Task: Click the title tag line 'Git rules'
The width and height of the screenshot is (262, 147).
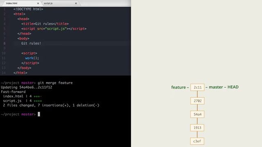Action: tap(45, 24)
